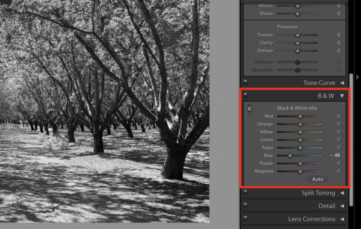Click the Purple mix slider handle
Image resolution: width=361 pixels, height=229 pixels.
tap(300, 163)
